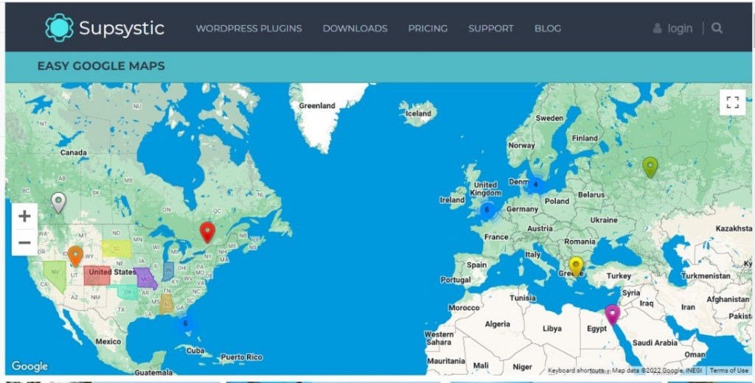
Task: Open WordPress Plugins menu
Action: point(249,29)
